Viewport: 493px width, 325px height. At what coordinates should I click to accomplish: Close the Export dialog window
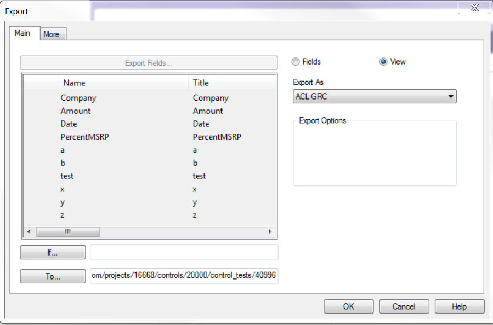(474, 8)
